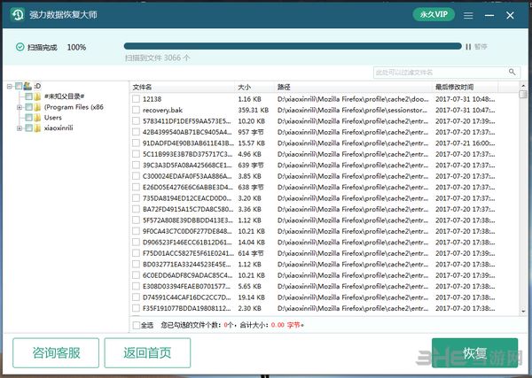
Task: Click the file name filter input field
Action: click(x=441, y=72)
